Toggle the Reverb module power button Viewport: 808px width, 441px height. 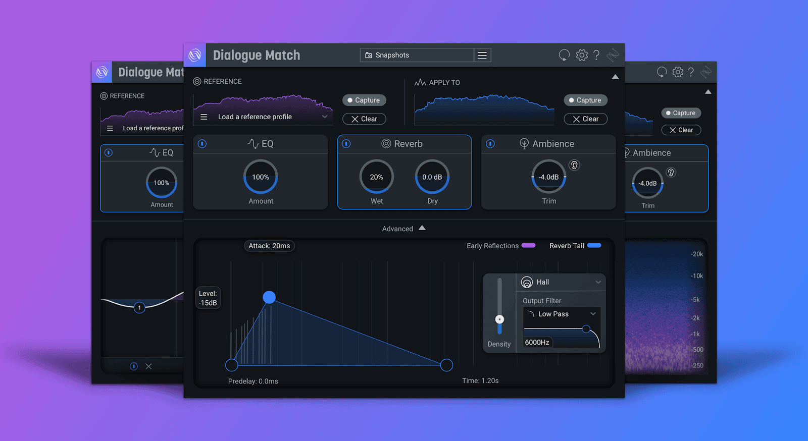click(x=346, y=144)
